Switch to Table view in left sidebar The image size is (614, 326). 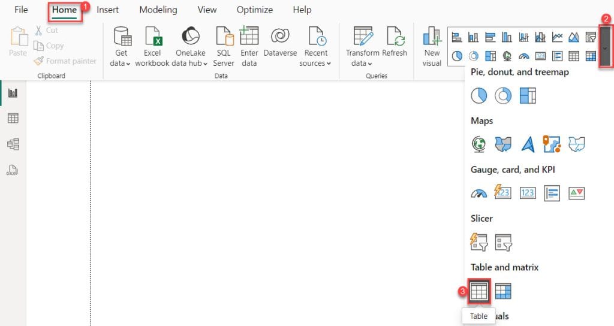(x=13, y=118)
